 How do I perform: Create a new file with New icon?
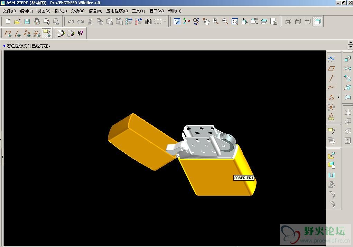(8, 21)
